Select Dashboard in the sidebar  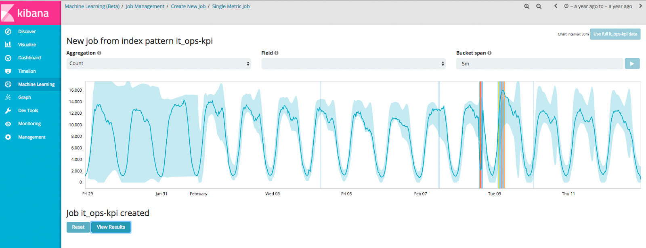pyautogui.click(x=29, y=58)
